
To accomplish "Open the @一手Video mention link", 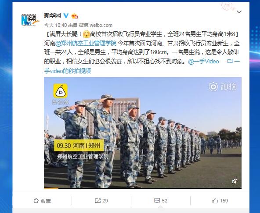I will point(203,62).
